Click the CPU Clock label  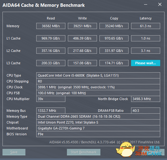15,87
